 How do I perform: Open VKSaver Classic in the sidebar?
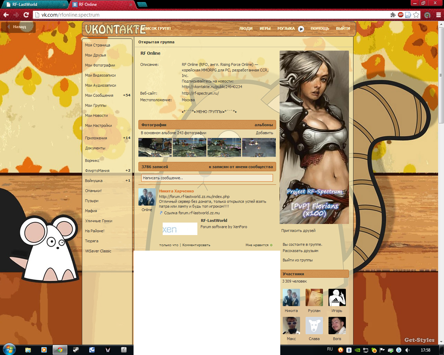(98, 251)
